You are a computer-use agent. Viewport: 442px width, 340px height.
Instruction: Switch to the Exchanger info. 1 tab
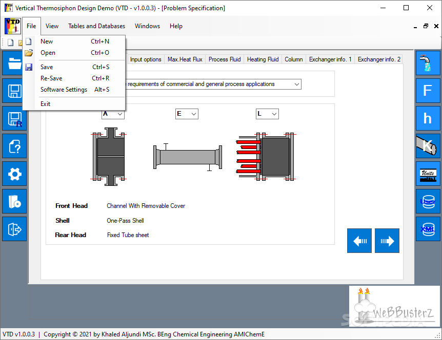tap(330, 59)
